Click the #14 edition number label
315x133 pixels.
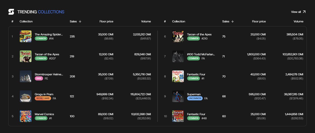51,38
